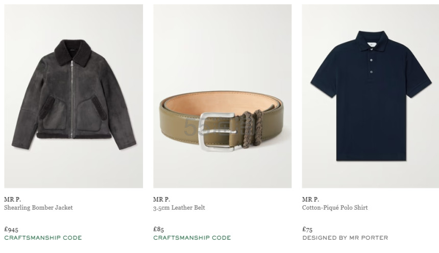Click the polo shirt's button placket

[371, 61]
